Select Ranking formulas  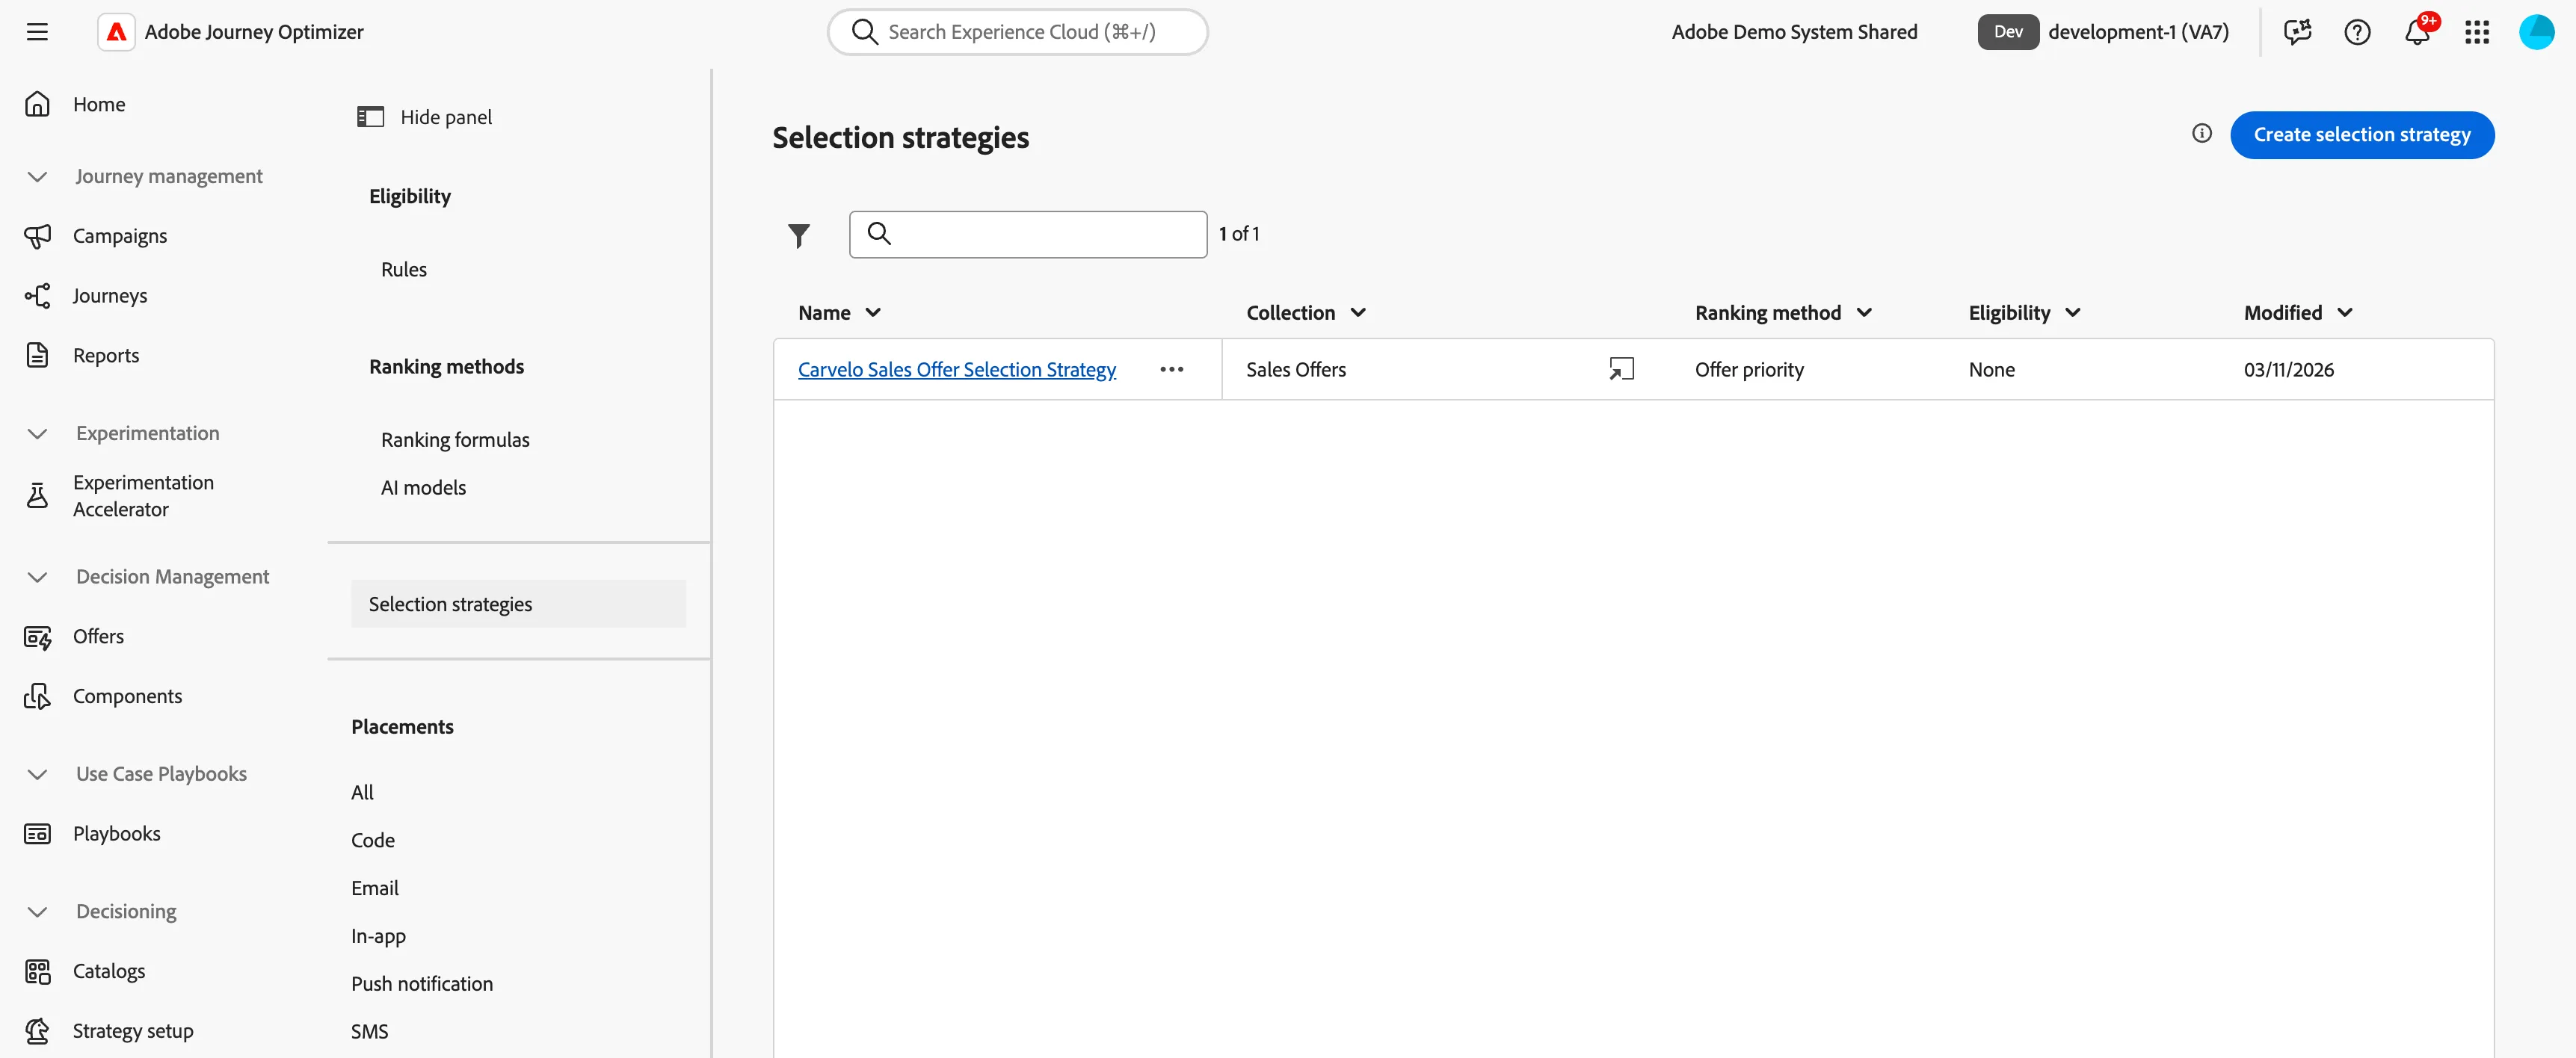(x=455, y=439)
